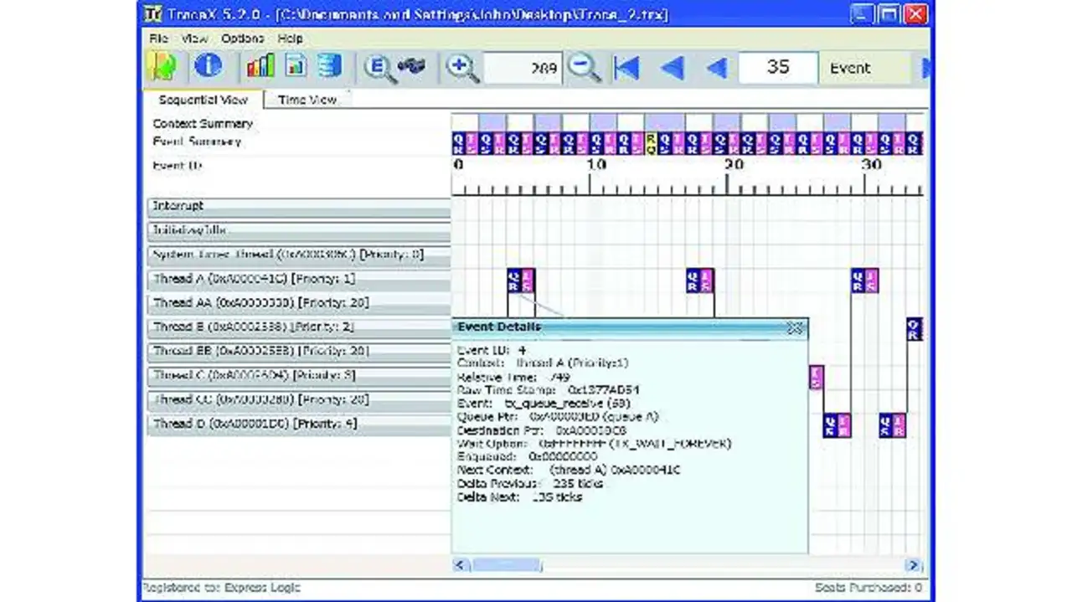
Task: Click the 30 marker on Event ID ruler
Action: point(872,165)
